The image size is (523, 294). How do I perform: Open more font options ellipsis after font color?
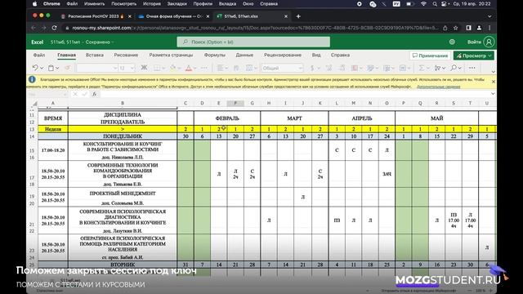pyautogui.click(x=204, y=68)
